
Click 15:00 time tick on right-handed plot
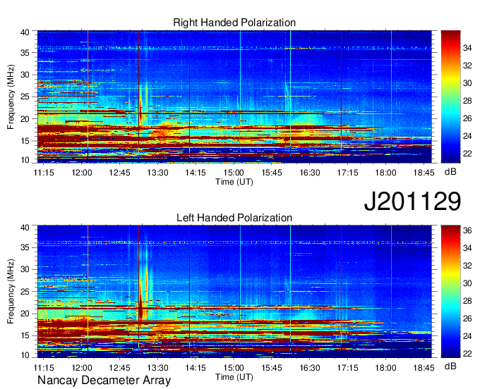tap(234, 173)
